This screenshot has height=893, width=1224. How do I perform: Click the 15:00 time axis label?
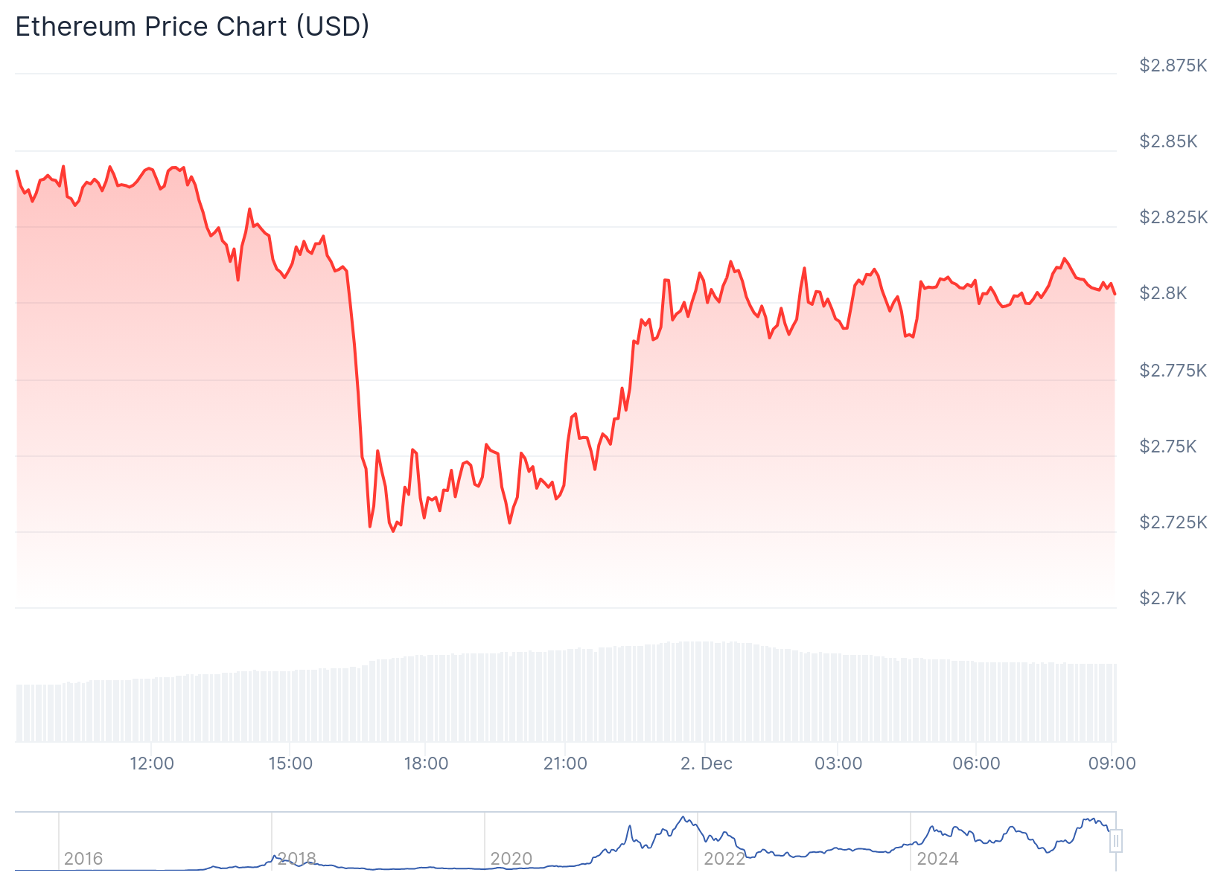[x=290, y=764]
